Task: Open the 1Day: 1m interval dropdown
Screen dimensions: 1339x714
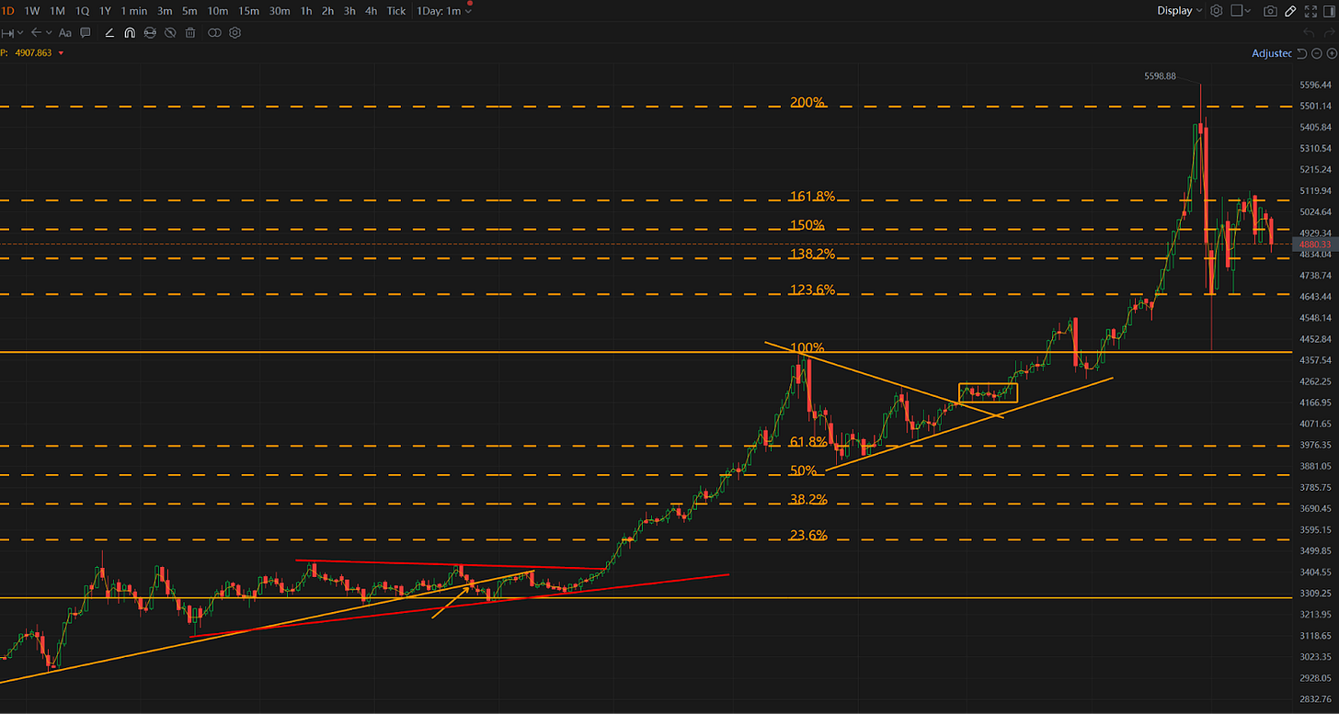Action: point(444,11)
